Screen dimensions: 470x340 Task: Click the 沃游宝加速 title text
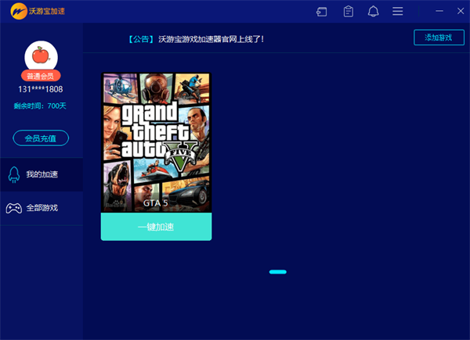[x=47, y=12]
